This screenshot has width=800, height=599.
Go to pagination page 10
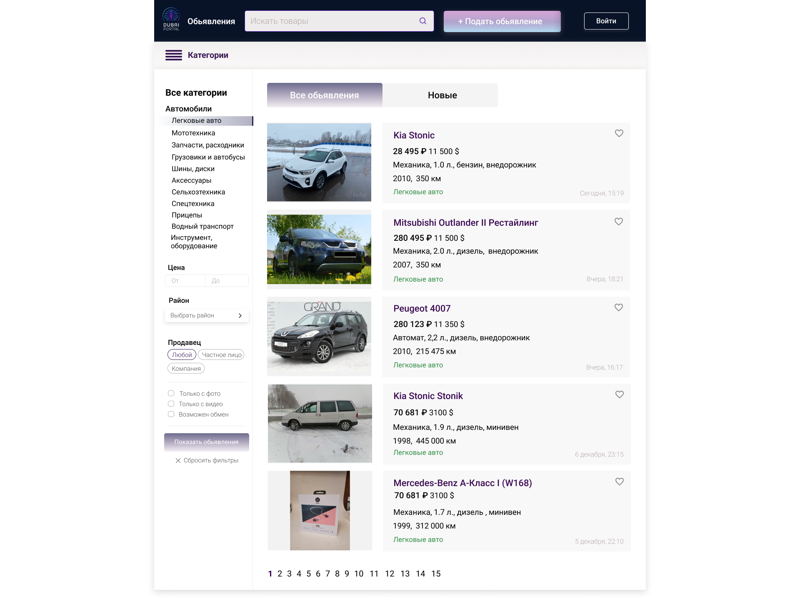[359, 574]
